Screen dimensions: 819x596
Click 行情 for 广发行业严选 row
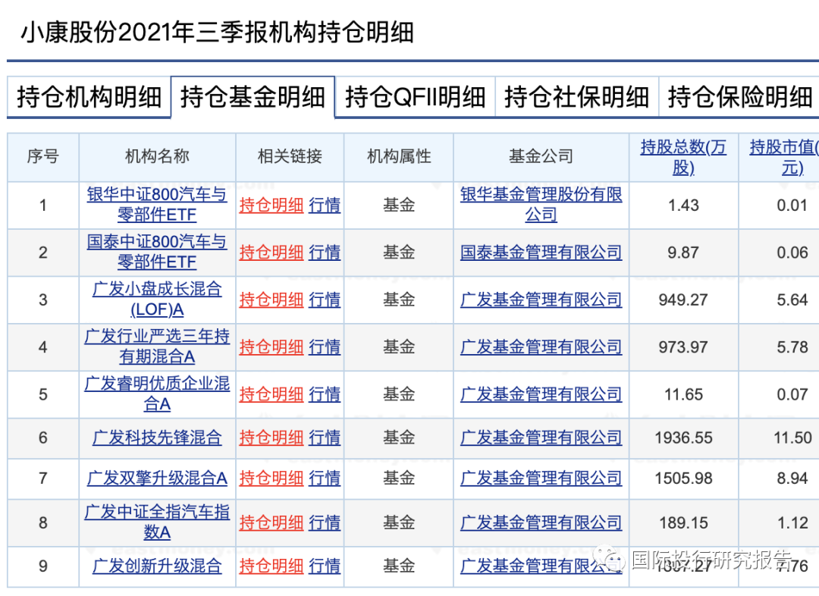click(x=325, y=347)
